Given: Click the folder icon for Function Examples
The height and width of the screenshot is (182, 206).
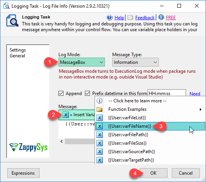Looking at the screenshot, I should (100, 109).
